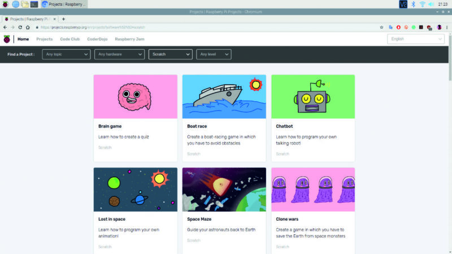Expand the Any hardware filter
The height and width of the screenshot is (254, 452).
(x=119, y=54)
